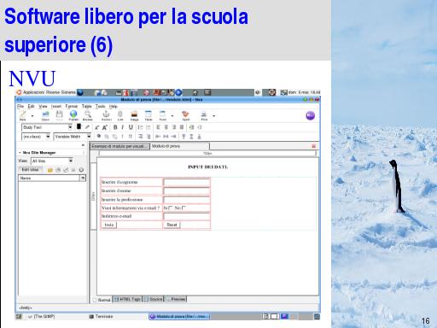Open the Variable Width font dropdown
The height and width of the screenshot is (328, 437).
(x=73, y=137)
